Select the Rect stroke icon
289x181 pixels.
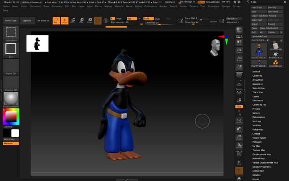click(x=11, y=50)
